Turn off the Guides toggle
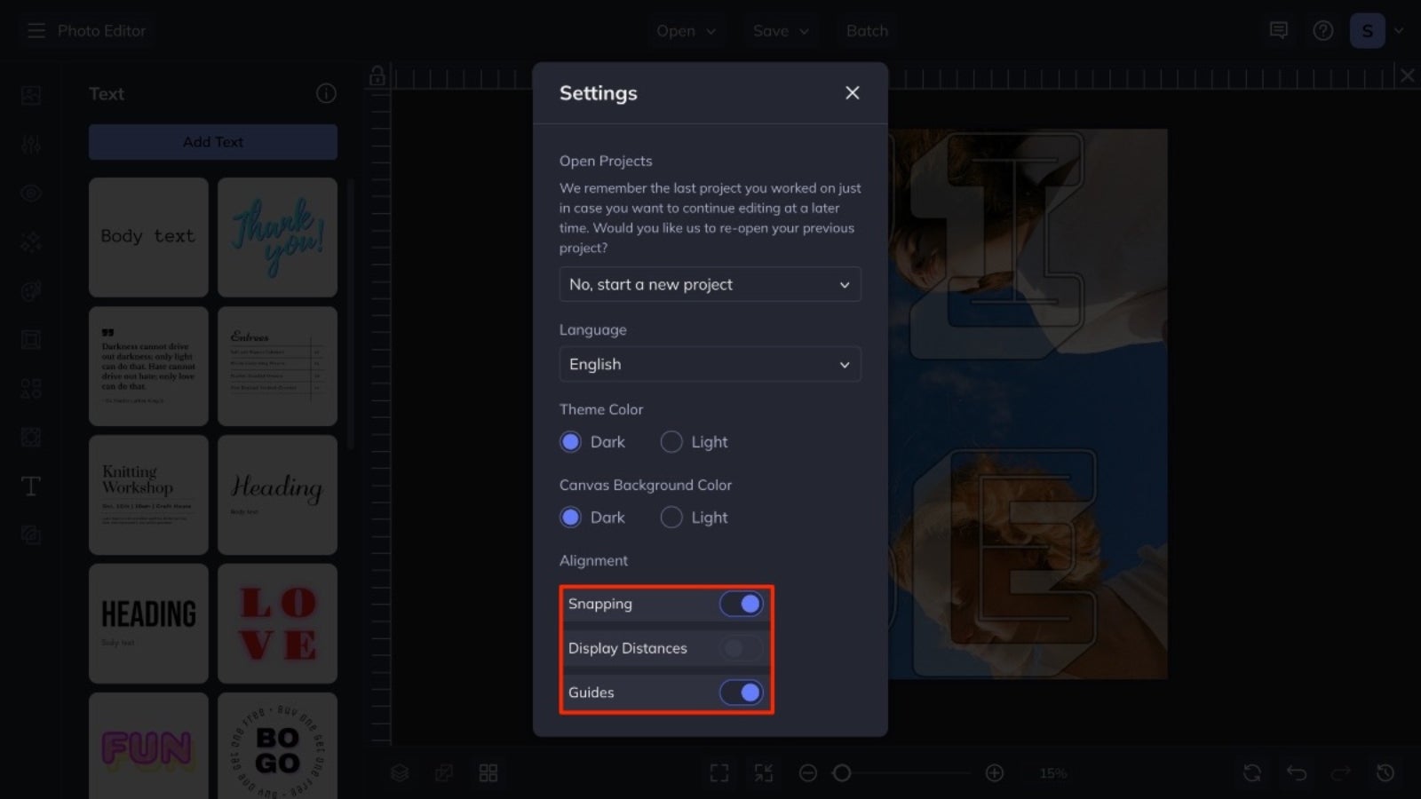 [x=742, y=692]
